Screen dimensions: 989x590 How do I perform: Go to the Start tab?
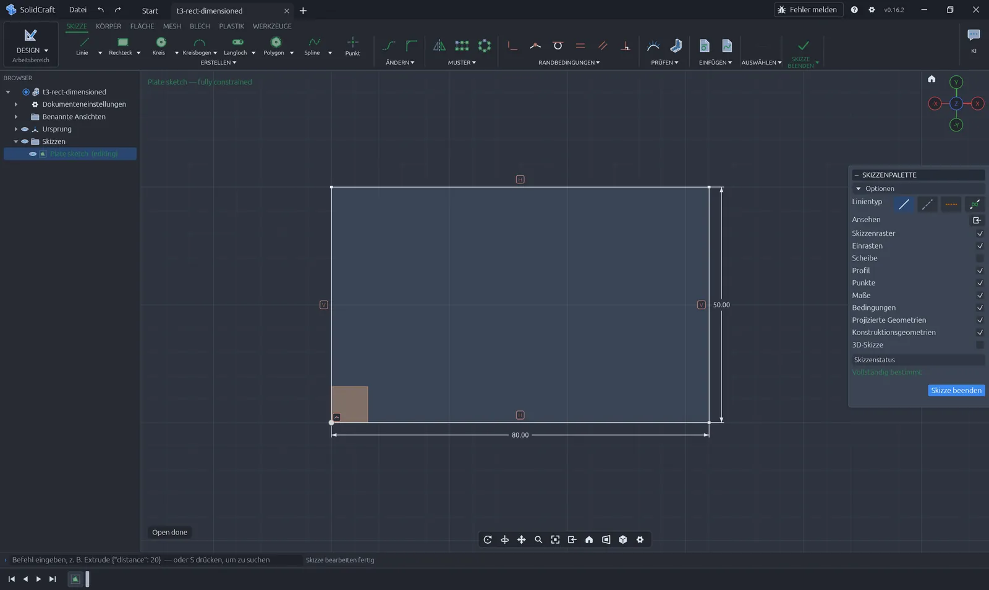point(150,10)
